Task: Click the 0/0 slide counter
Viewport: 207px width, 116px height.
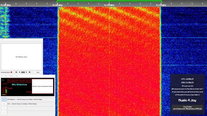Action: click(x=23, y=72)
